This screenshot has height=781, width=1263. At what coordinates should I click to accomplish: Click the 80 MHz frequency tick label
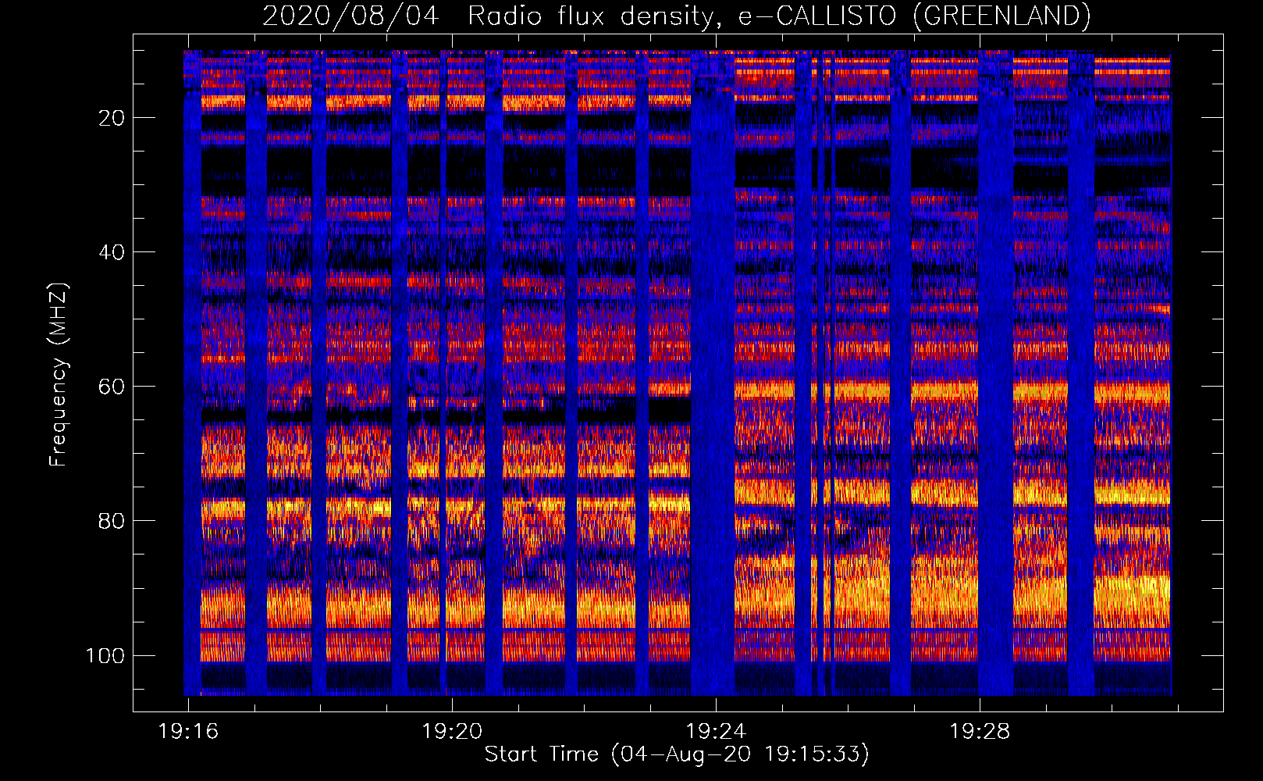coord(112,521)
